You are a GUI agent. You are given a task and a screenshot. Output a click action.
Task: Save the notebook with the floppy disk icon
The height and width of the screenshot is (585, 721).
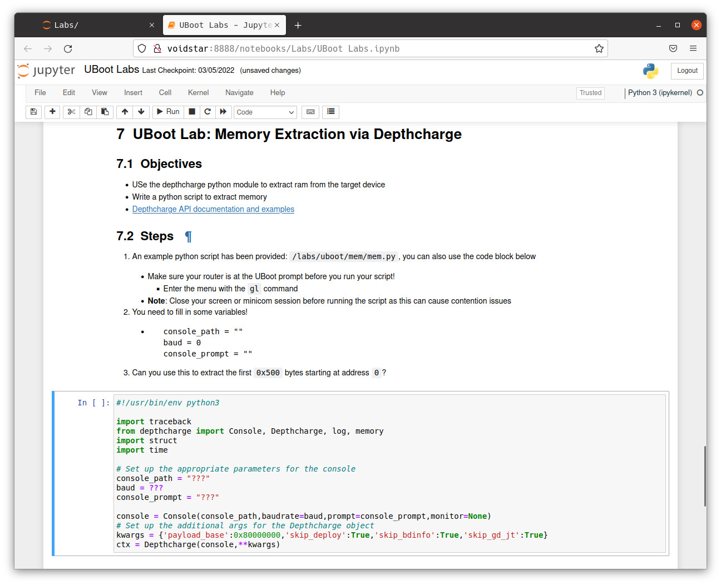click(33, 112)
